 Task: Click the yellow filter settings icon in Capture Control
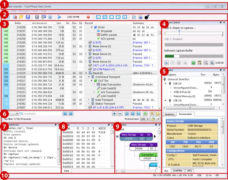(x=199, y=63)
